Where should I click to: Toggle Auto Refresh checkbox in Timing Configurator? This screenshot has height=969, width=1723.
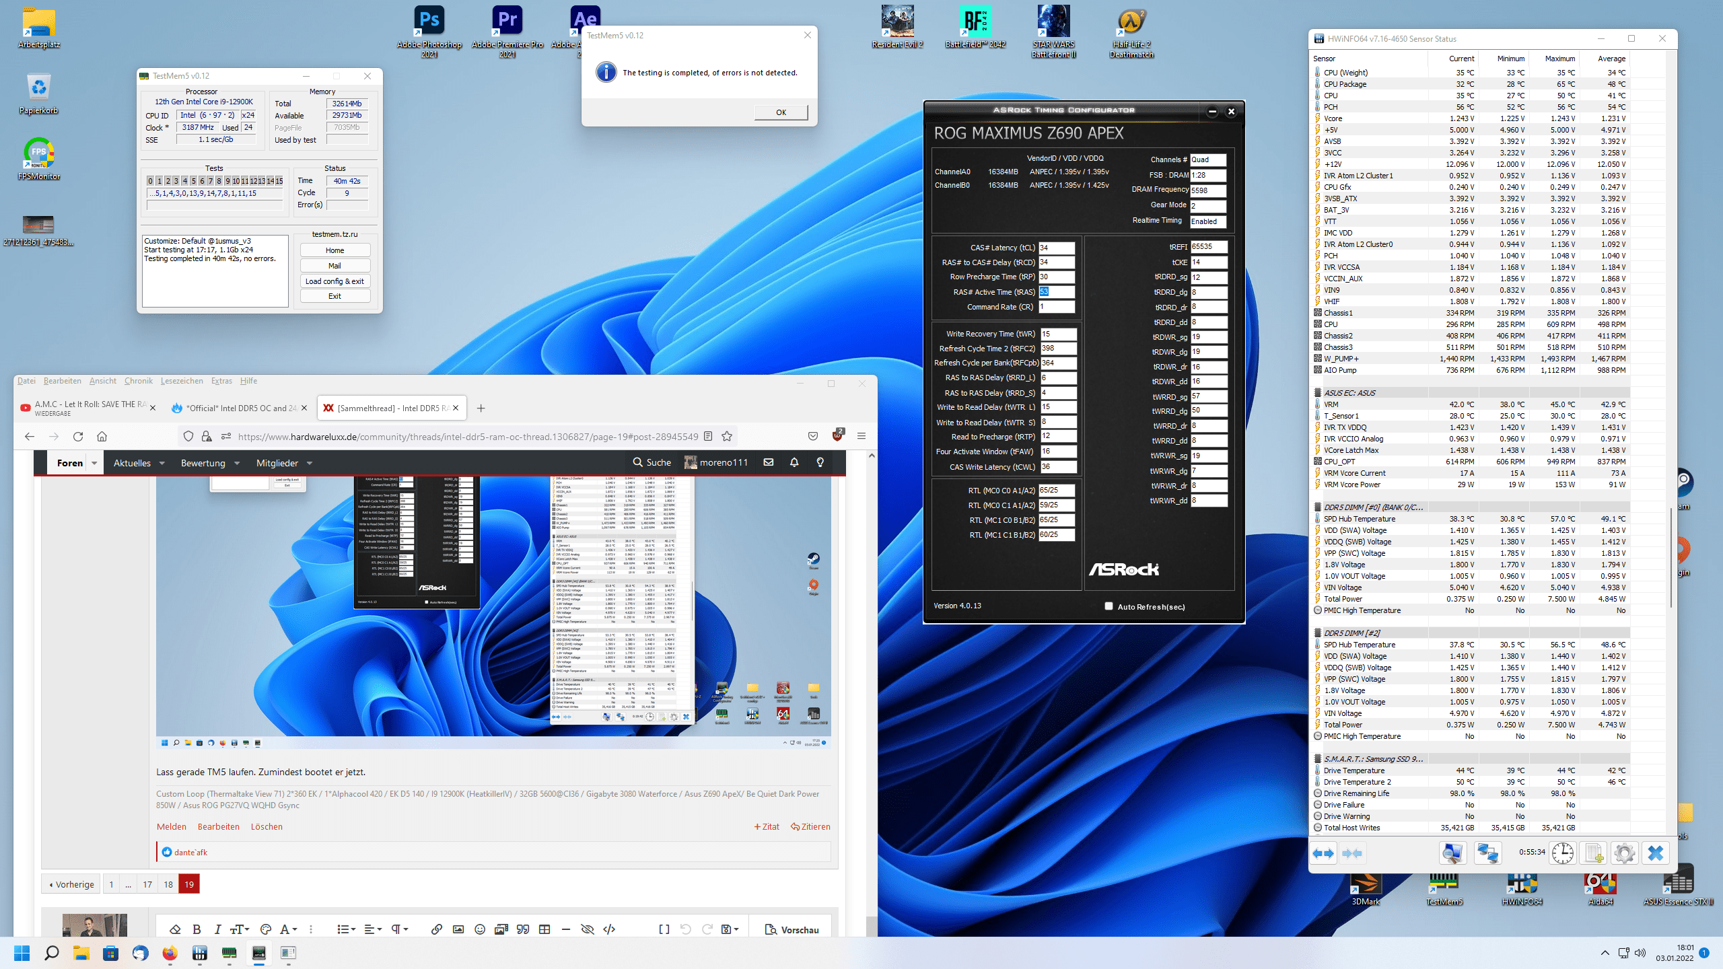click(1109, 606)
